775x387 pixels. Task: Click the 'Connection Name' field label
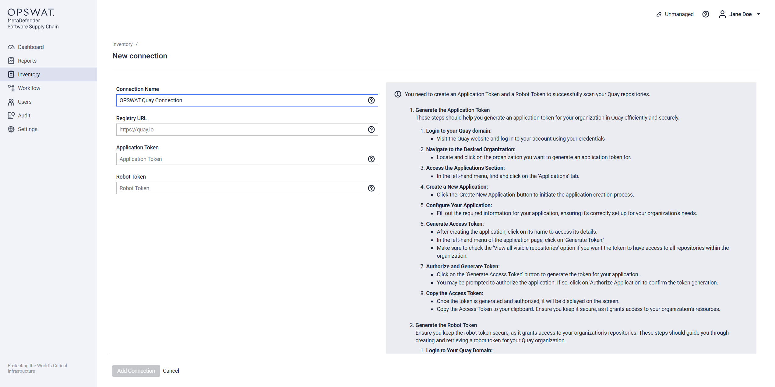137,89
